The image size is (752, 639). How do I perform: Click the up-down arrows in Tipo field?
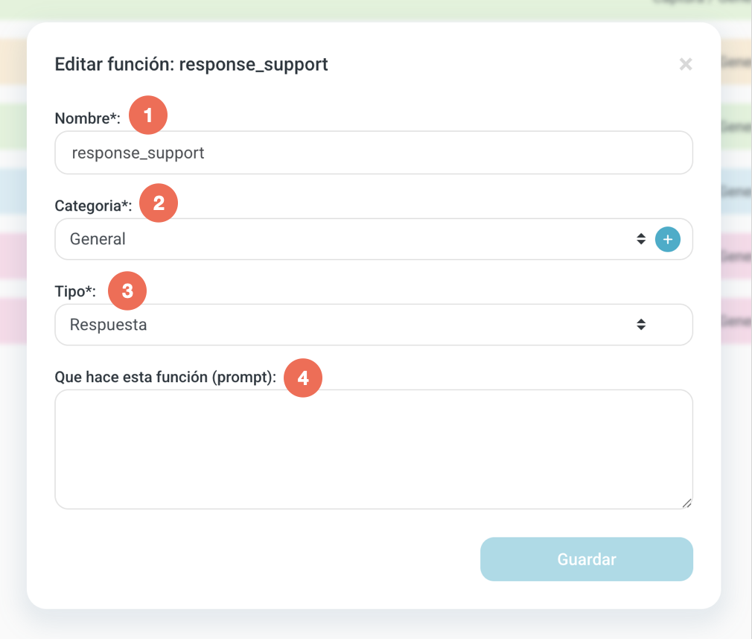pyautogui.click(x=640, y=325)
